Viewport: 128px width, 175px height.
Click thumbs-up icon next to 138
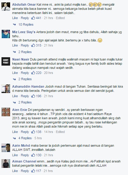point(33,132)
